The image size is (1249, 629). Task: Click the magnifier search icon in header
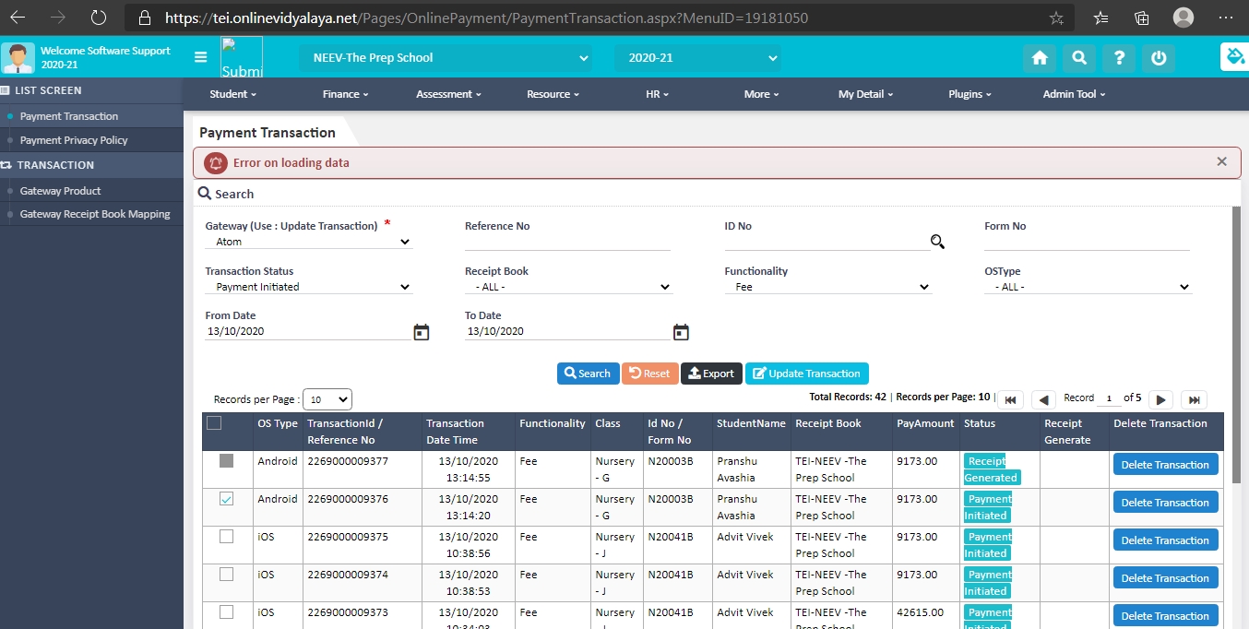(x=1079, y=58)
